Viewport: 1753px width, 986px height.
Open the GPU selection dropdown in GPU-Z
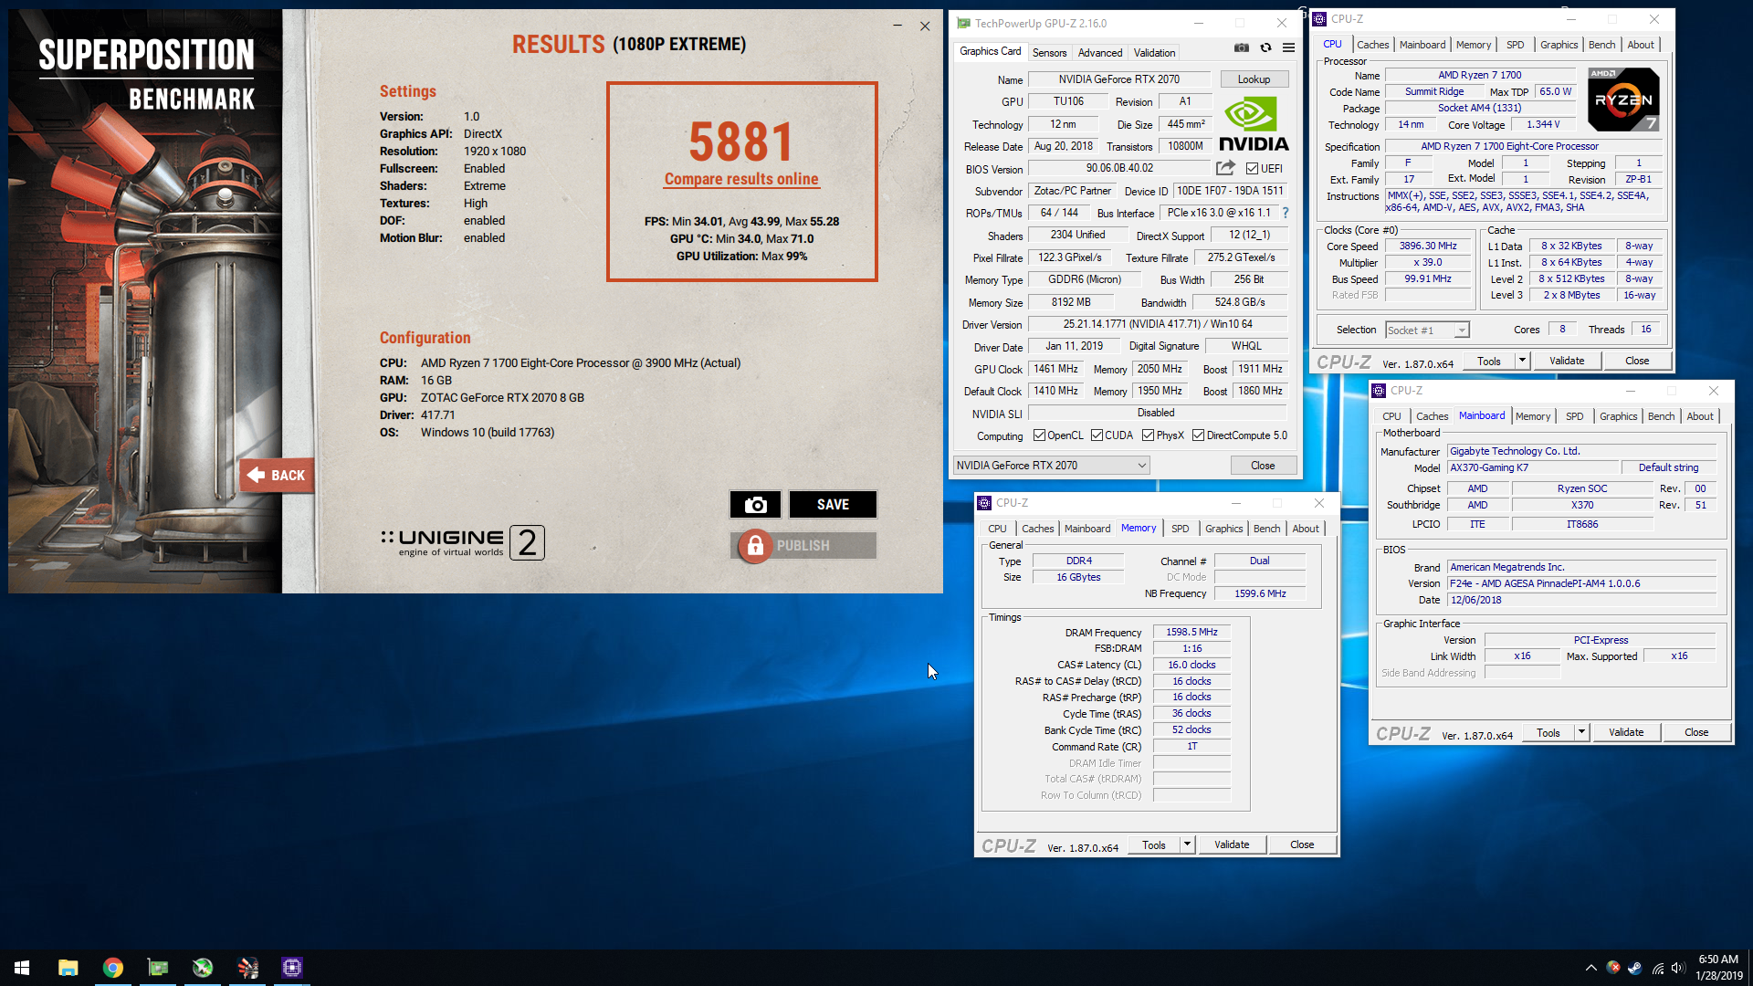click(1051, 466)
